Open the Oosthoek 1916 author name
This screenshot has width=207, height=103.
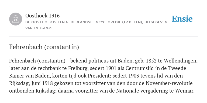(42, 16)
